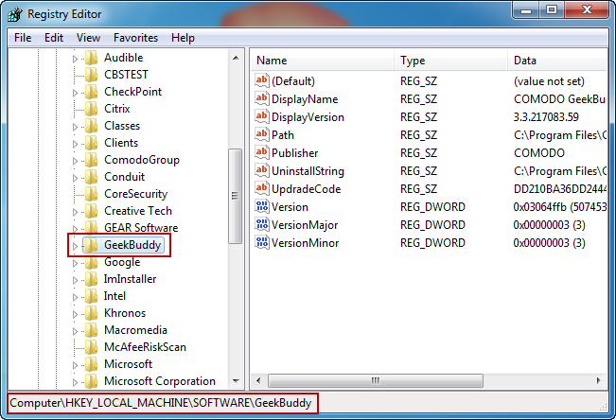Click the Clients folder icon
This screenshot has width=616, height=420.
[x=91, y=143]
